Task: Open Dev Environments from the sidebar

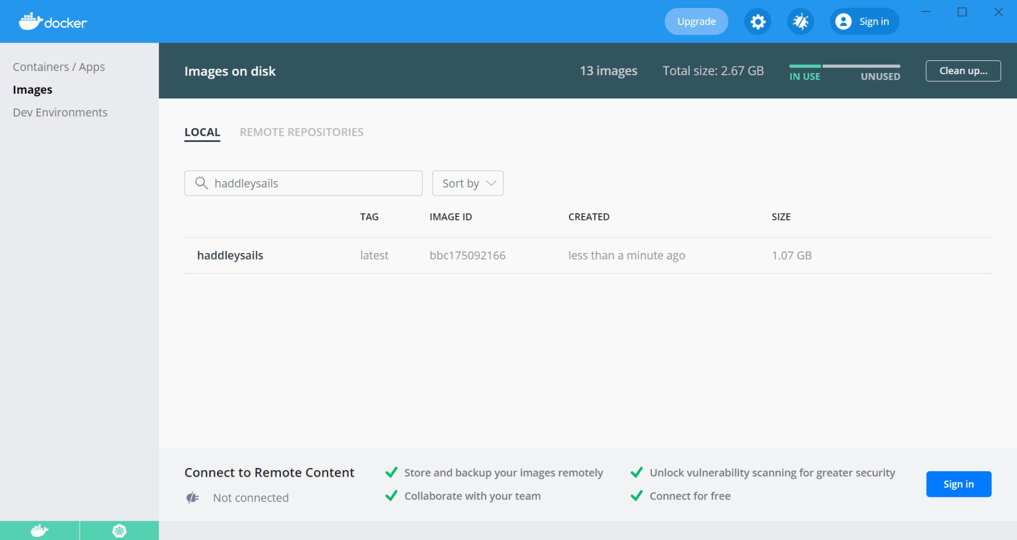Action: 60,112
